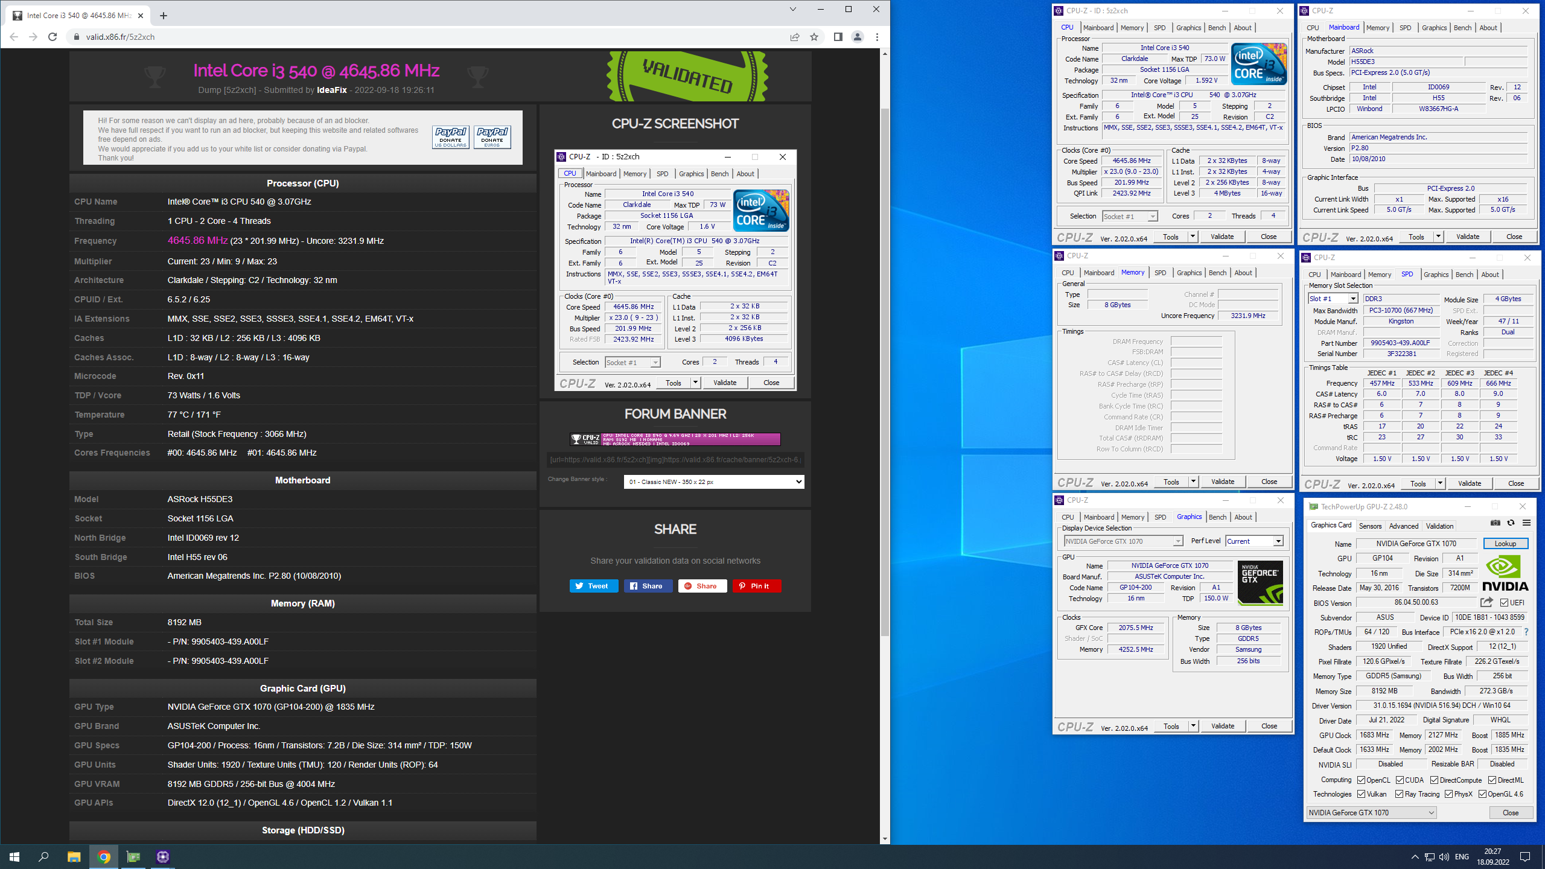
Task: Open About tab in CPU-Z SPD window
Action: point(1490,275)
